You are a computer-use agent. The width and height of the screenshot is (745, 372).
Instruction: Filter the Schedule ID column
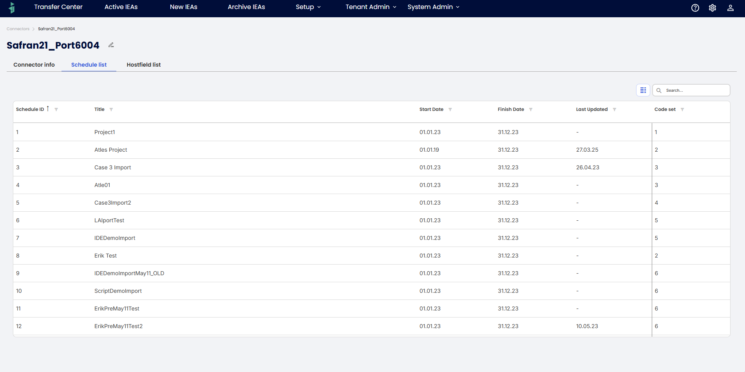(56, 109)
